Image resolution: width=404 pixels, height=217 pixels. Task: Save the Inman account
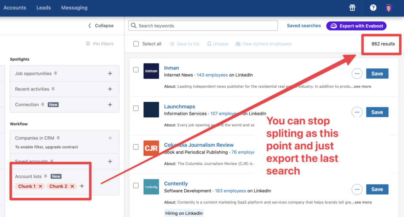[x=377, y=74]
